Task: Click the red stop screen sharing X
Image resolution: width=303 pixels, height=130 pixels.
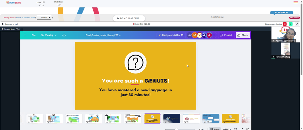Action: click(x=285, y=24)
